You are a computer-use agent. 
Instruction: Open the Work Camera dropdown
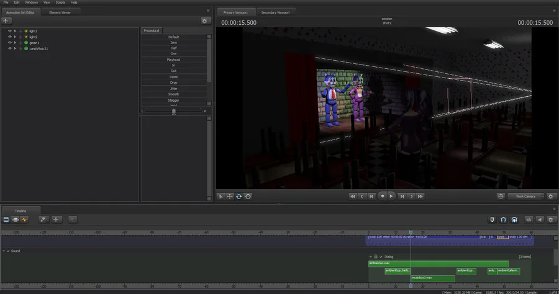(526, 196)
